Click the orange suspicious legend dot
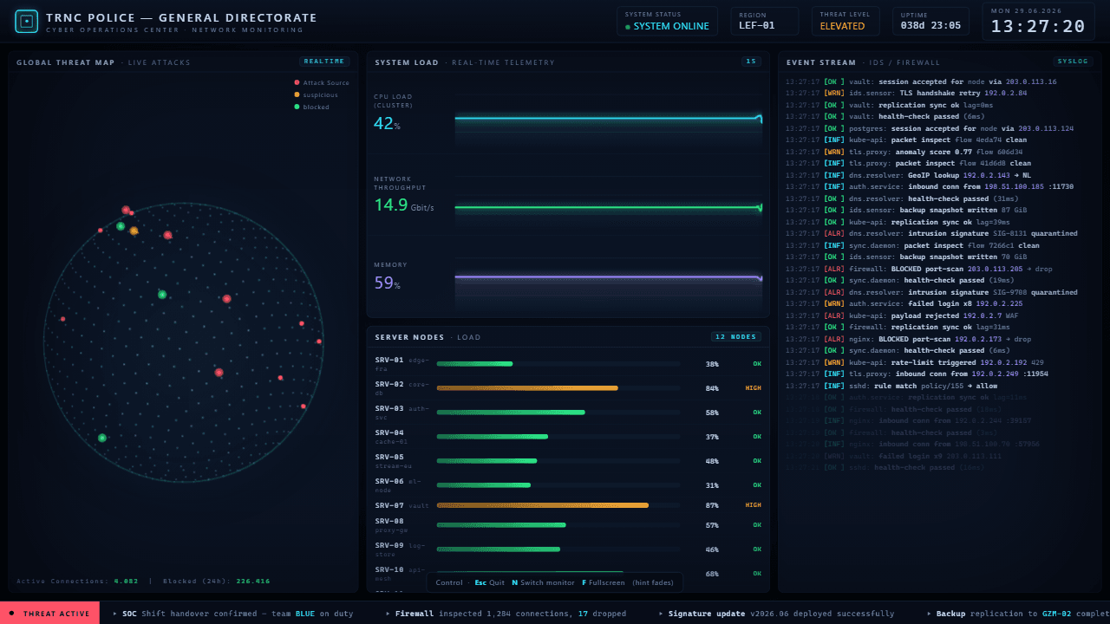The width and height of the screenshot is (1110, 624). [297, 94]
